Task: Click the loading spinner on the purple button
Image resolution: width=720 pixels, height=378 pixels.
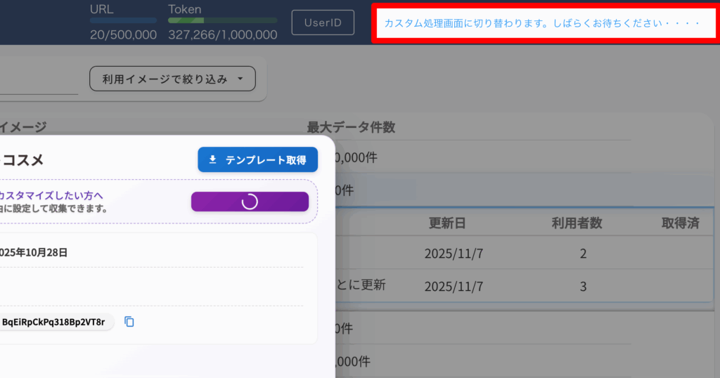Action: coord(250,202)
